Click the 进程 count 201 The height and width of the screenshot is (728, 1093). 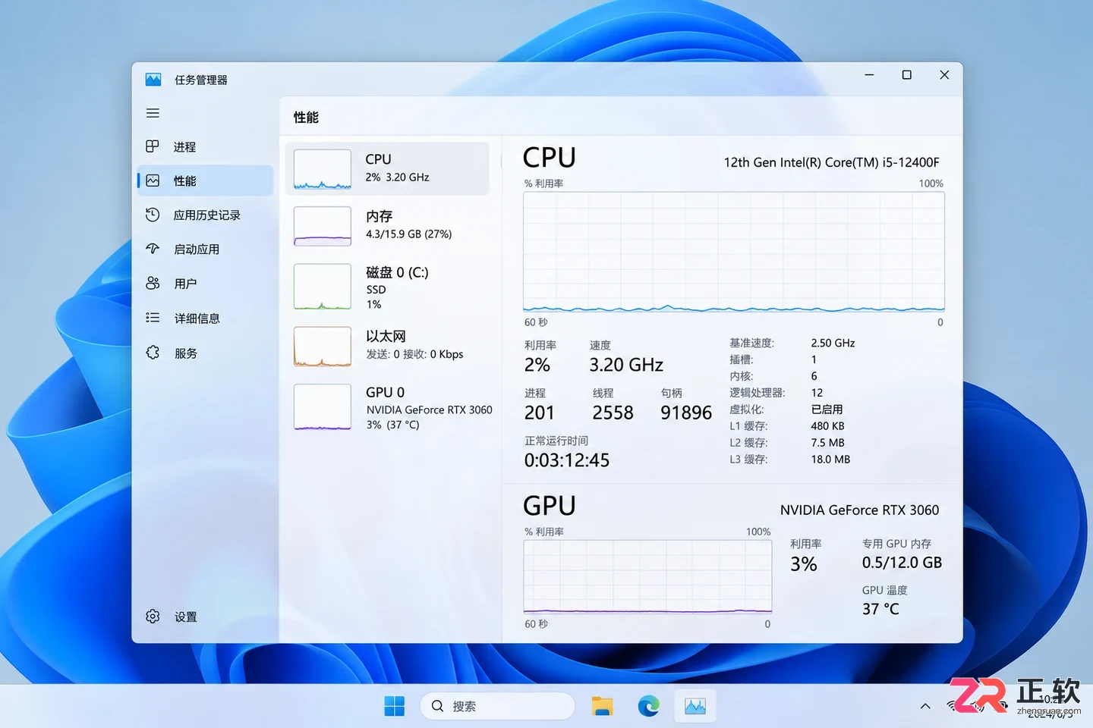point(540,413)
